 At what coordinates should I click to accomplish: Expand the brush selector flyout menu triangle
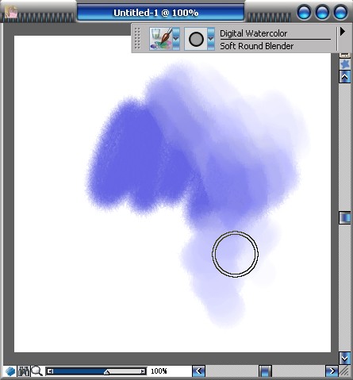[x=343, y=32]
